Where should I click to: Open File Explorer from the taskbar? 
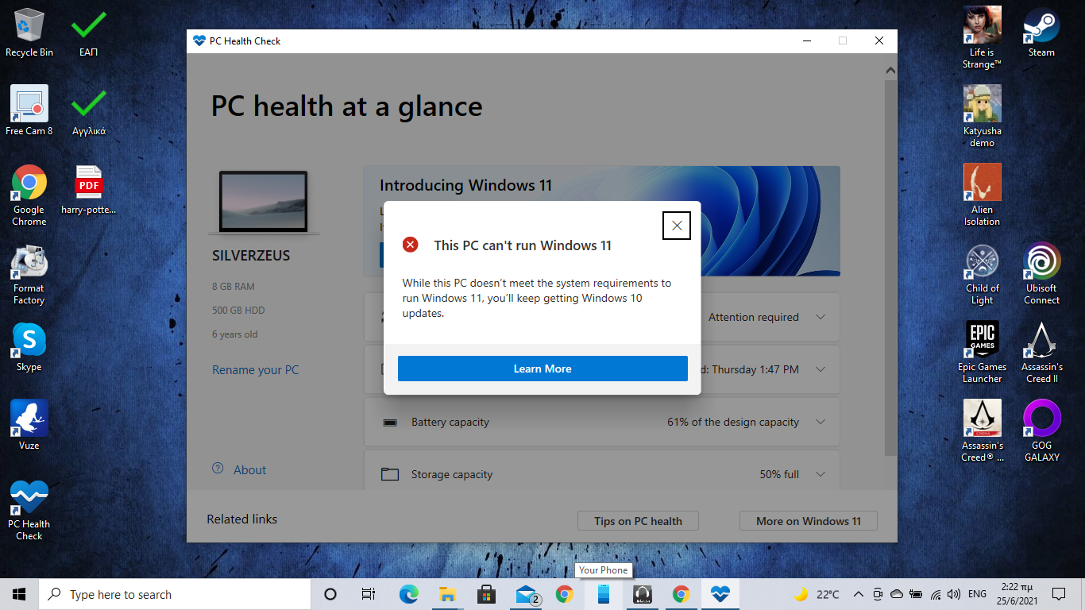[447, 594]
